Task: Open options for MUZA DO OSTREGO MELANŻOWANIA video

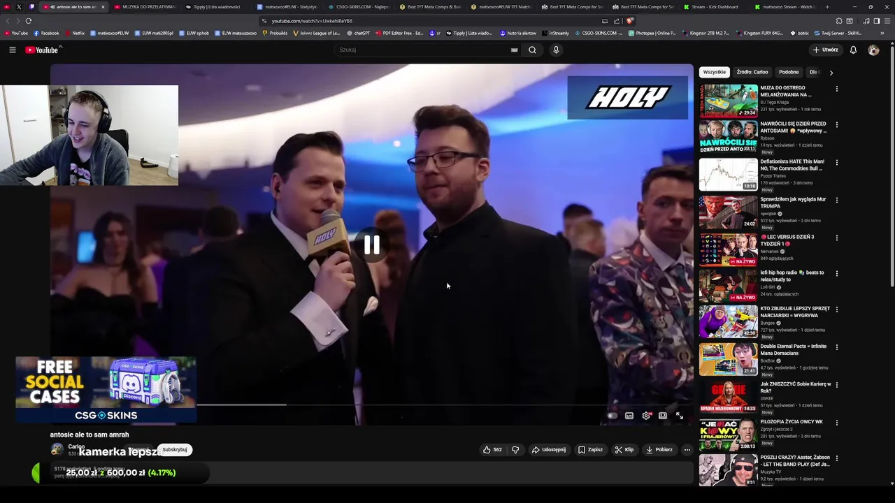Action: pyautogui.click(x=836, y=89)
